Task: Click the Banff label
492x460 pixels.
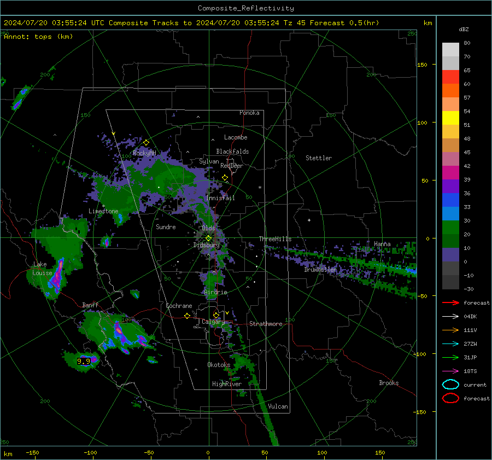Action: pyautogui.click(x=90, y=305)
